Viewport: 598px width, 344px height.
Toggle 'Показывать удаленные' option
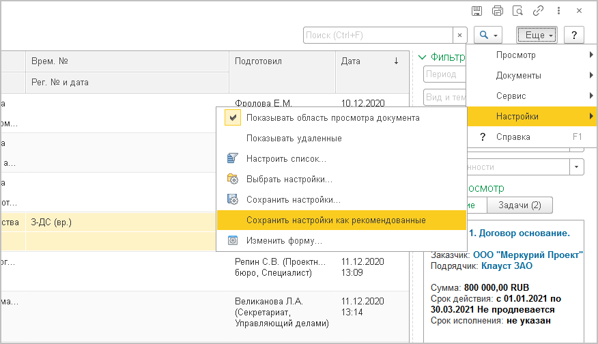(x=294, y=138)
